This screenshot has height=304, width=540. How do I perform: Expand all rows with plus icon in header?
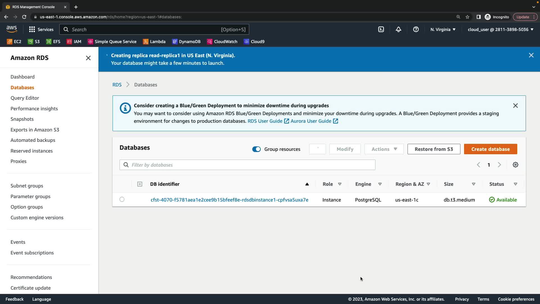click(x=139, y=184)
